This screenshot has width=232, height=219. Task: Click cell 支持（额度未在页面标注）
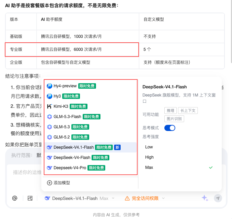tap(182, 62)
